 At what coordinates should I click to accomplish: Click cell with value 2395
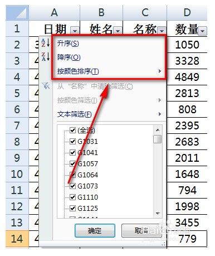coord(187,125)
